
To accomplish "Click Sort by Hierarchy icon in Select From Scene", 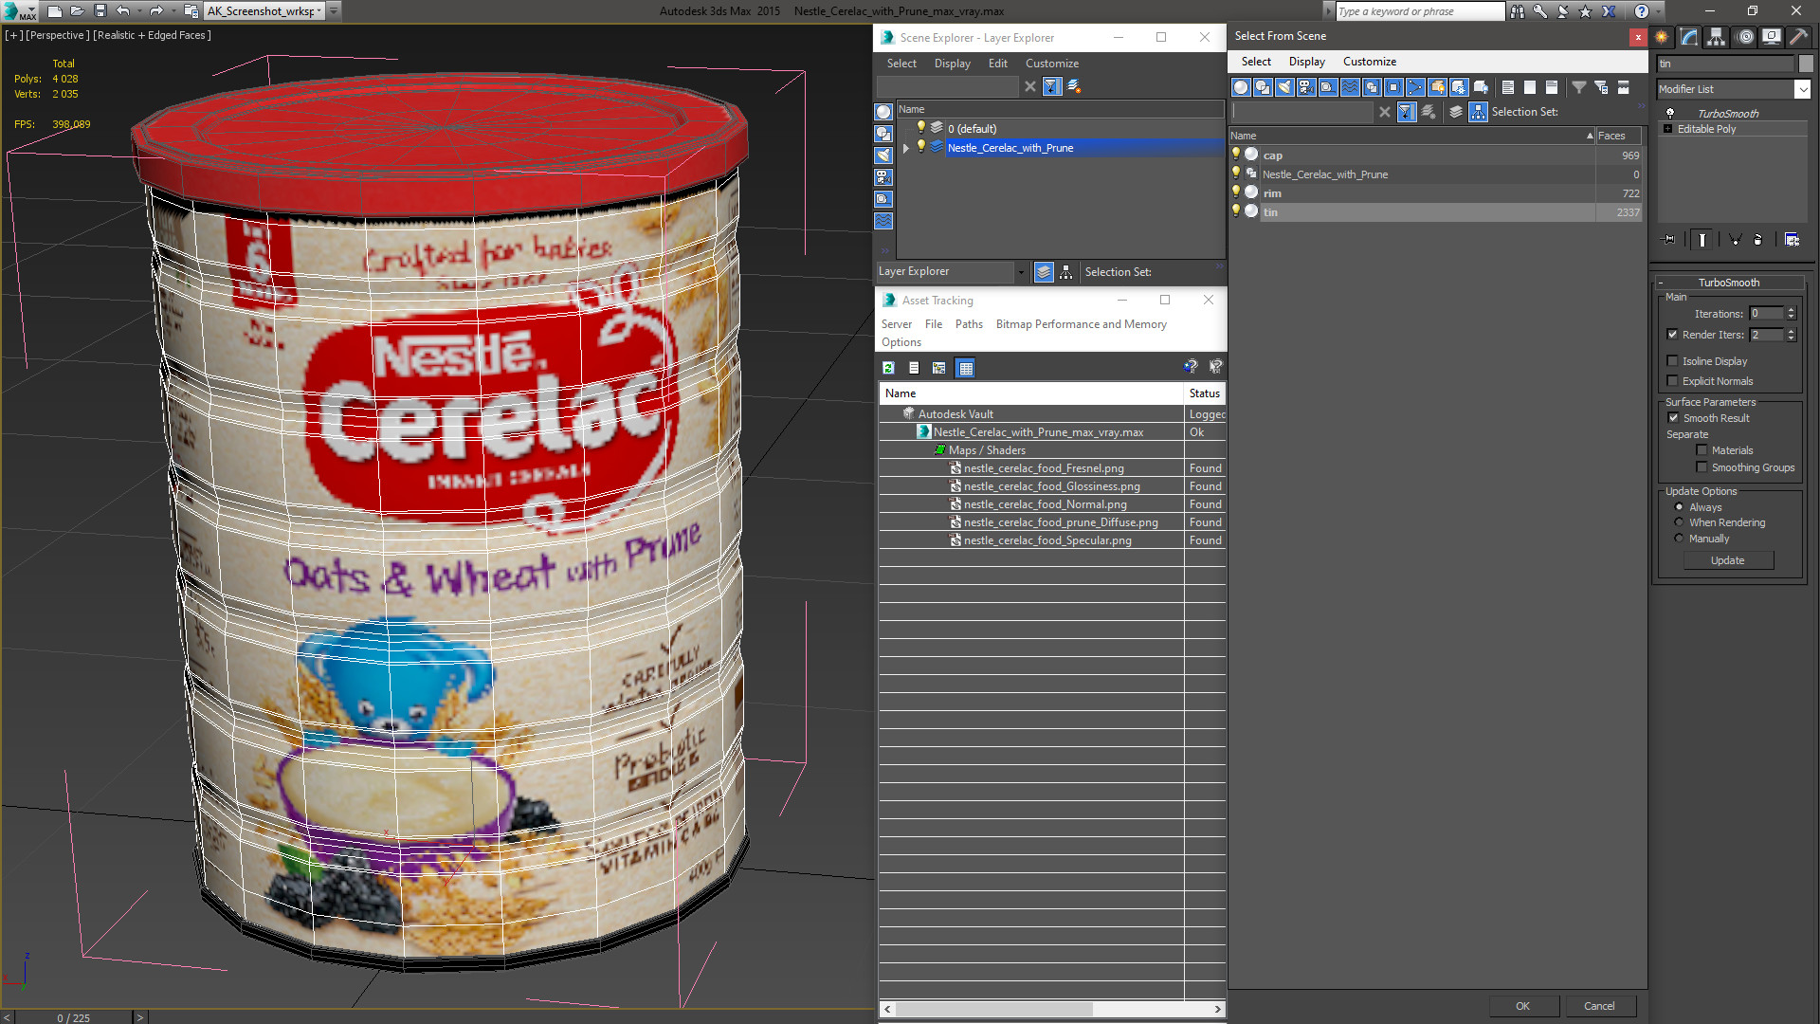I will point(1479,112).
